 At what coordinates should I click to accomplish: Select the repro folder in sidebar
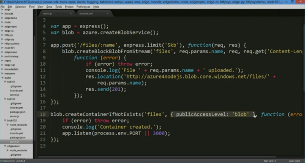8,61
